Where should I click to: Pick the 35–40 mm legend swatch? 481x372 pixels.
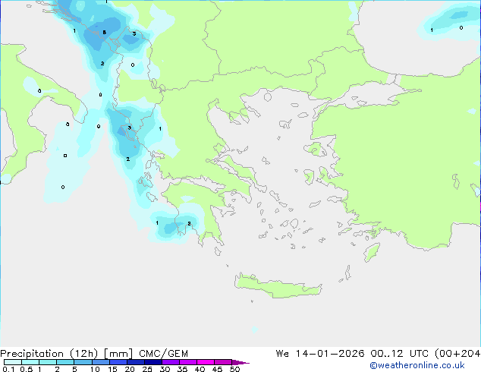click(x=188, y=362)
